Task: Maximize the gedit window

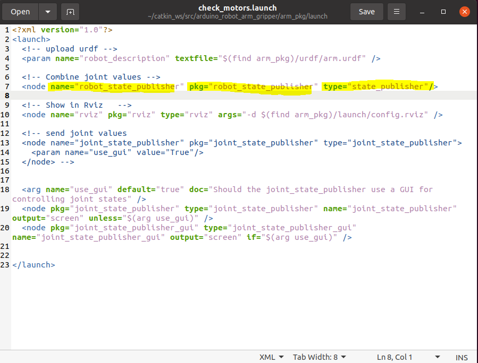Action: point(443,12)
